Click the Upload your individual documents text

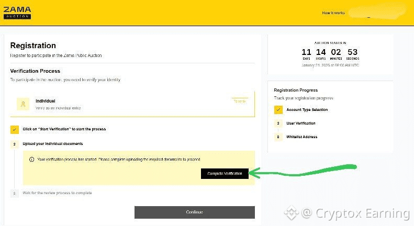point(52,144)
